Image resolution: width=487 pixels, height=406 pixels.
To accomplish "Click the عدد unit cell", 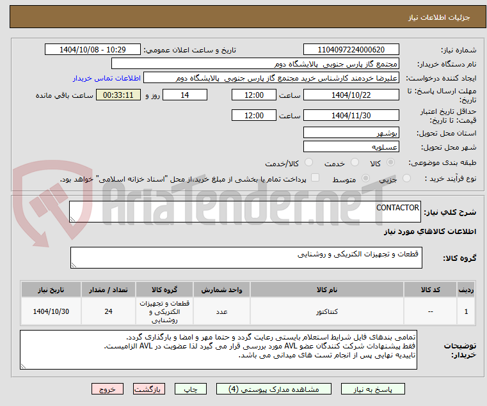I will point(221,311).
